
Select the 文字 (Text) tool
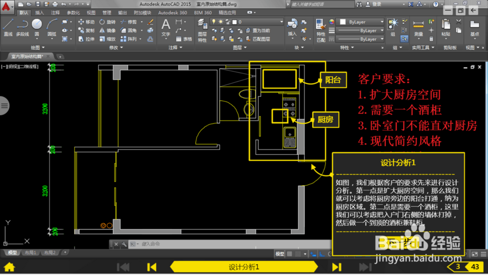tap(166, 28)
